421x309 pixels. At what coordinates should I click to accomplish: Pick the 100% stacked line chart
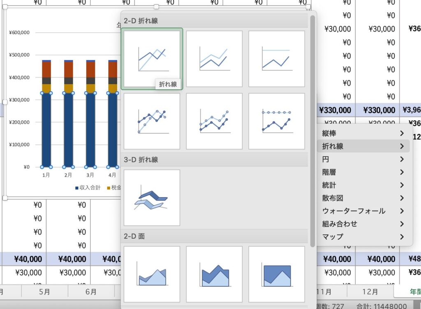[x=277, y=59]
